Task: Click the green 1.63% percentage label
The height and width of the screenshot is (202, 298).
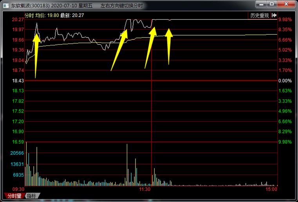Action: coord(285,91)
